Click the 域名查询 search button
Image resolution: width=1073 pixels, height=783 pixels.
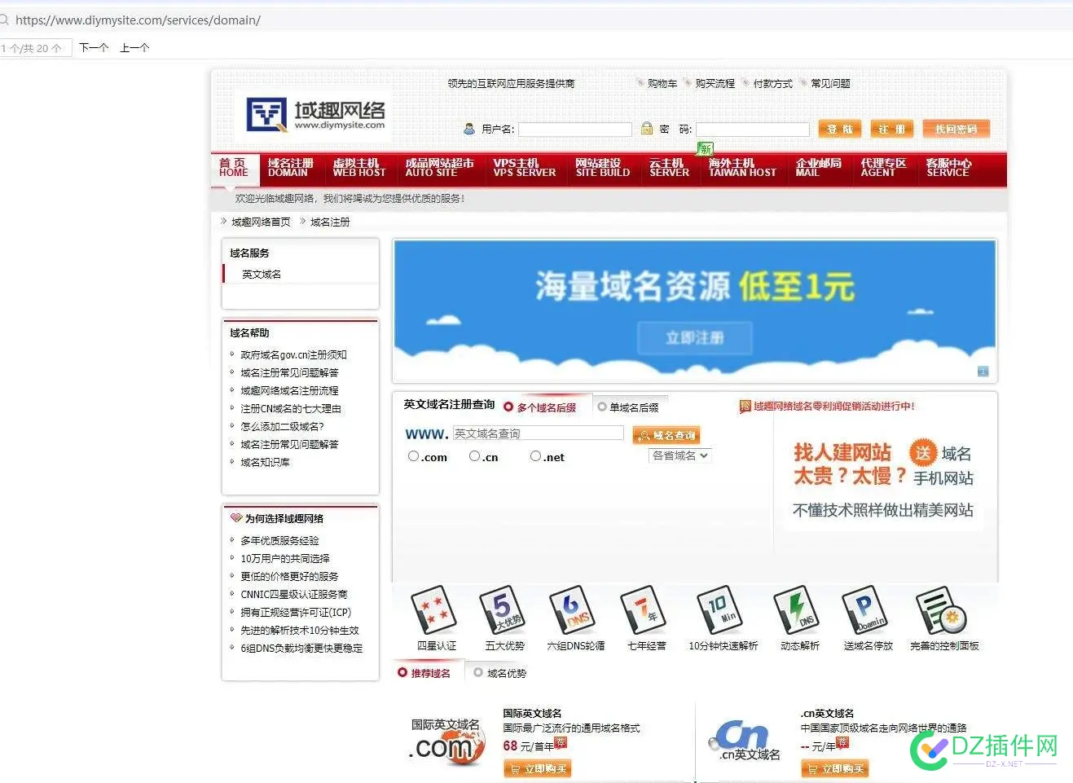tap(666, 435)
